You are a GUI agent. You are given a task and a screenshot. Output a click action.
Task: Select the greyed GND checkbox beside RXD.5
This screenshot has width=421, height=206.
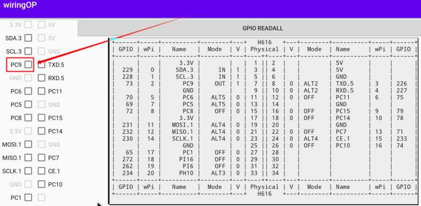[28, 78]
